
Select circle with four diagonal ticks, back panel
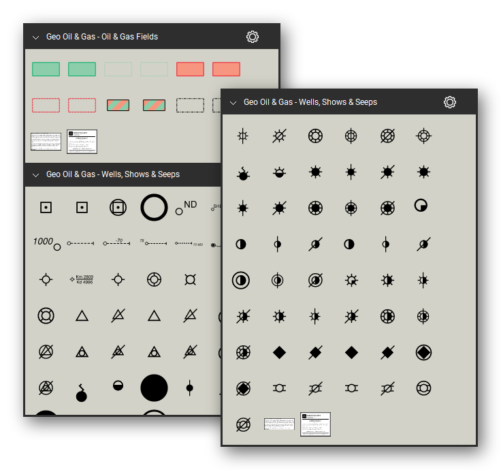(190, 279)
